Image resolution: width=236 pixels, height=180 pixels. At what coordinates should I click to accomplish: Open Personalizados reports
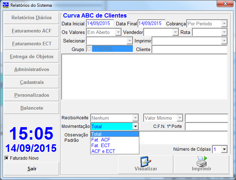tap(32, 95)
